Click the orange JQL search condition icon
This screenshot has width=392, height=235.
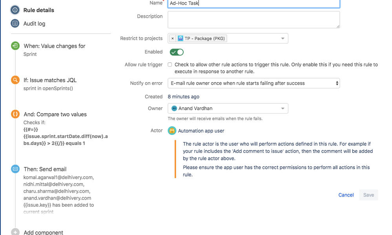point(15,80)
